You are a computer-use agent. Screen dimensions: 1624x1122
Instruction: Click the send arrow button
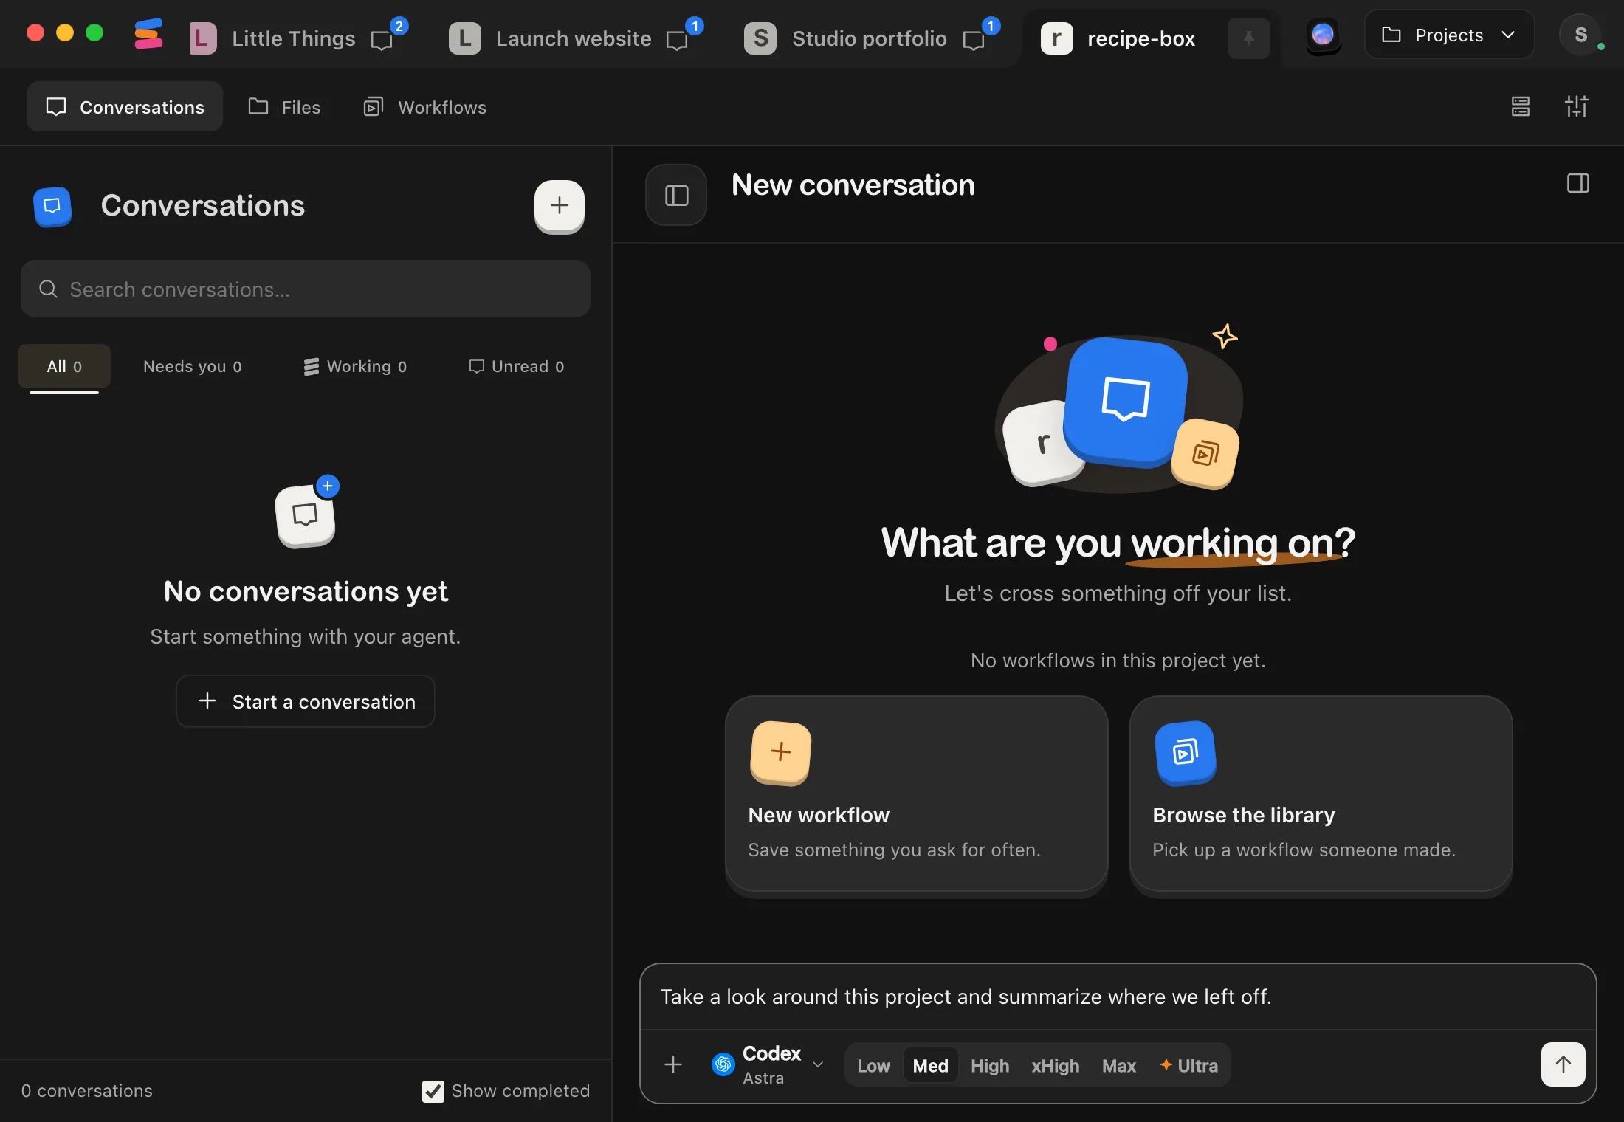[1563, 1064]
